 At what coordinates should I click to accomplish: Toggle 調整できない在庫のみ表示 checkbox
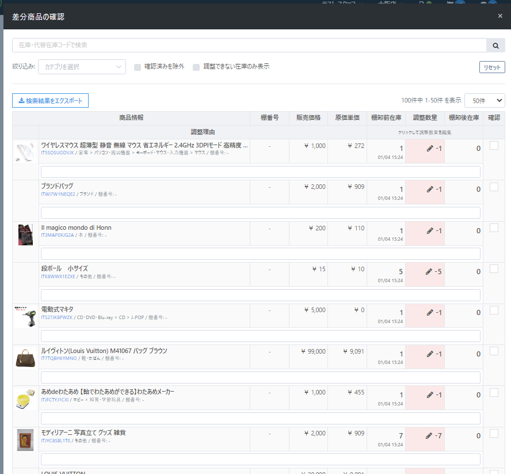point(196,67)
